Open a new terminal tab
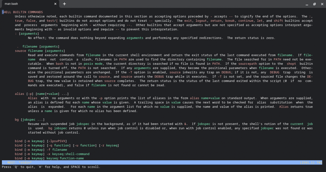 64,4
